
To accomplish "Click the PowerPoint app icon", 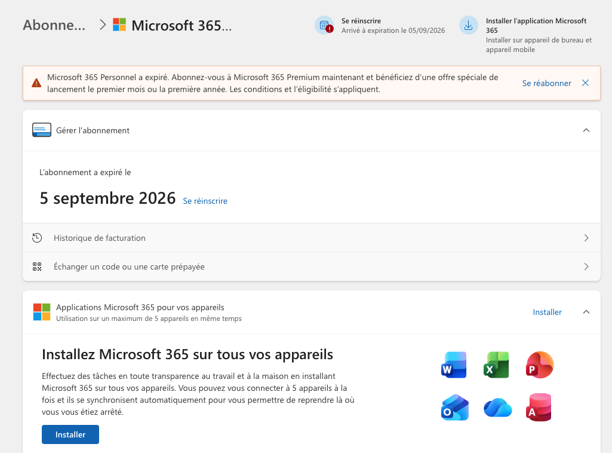I will (x=539, y=365).
